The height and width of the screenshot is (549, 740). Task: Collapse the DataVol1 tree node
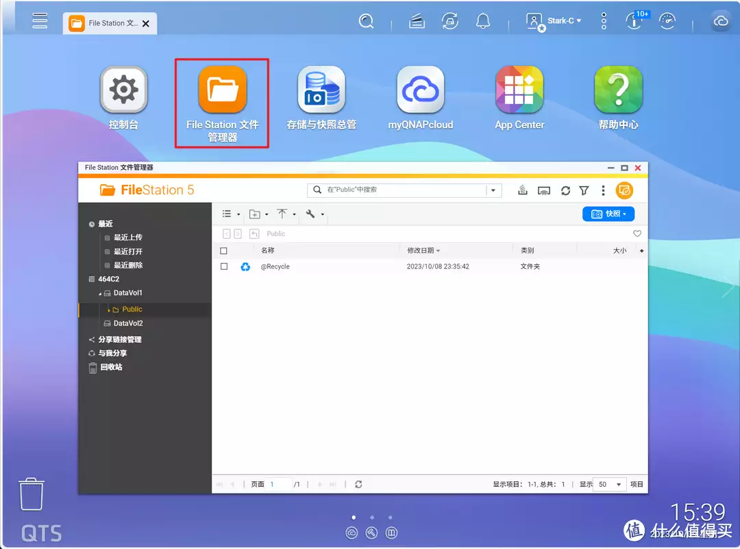(100, 294)
